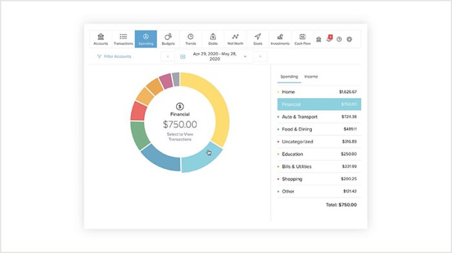Click the green donut segment
The width and height of the screenshot is (452, 253).
(x=139, y=135)
